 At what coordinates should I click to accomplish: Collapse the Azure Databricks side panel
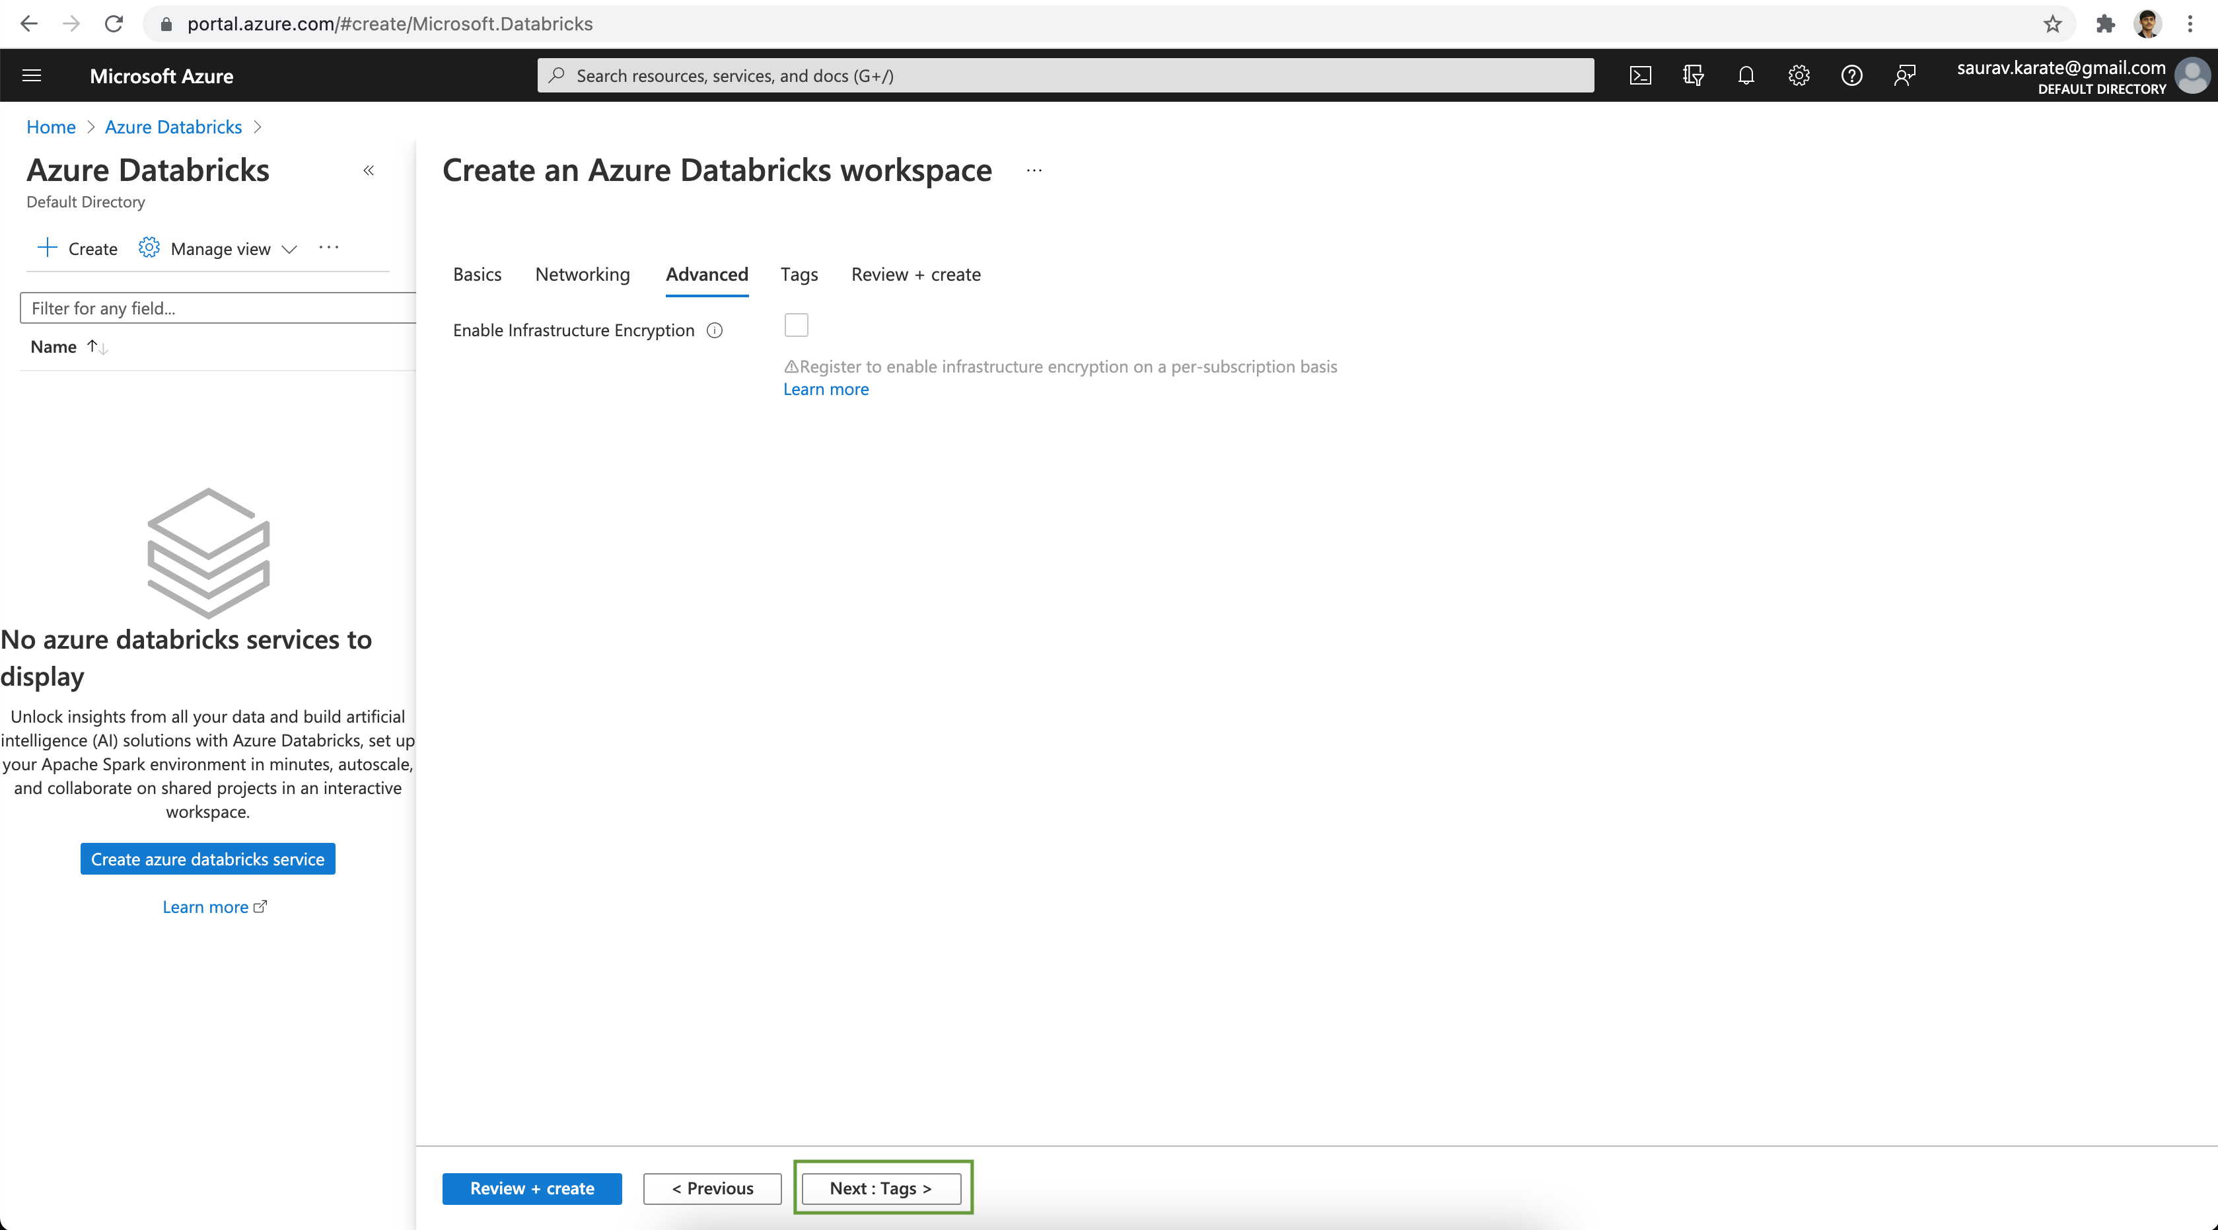click(x=369, y=170)
